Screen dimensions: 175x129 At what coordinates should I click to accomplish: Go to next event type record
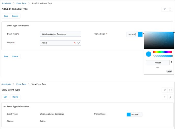pos(170,97)
